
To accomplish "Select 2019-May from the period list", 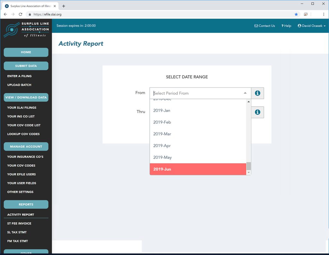I will tap(198, 157).
